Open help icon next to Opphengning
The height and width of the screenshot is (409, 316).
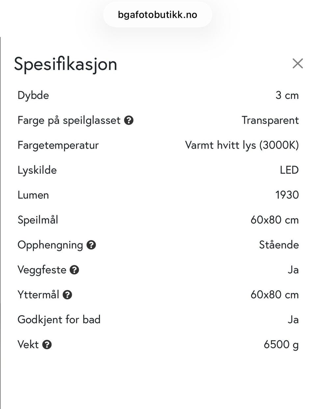click(91, 245)
